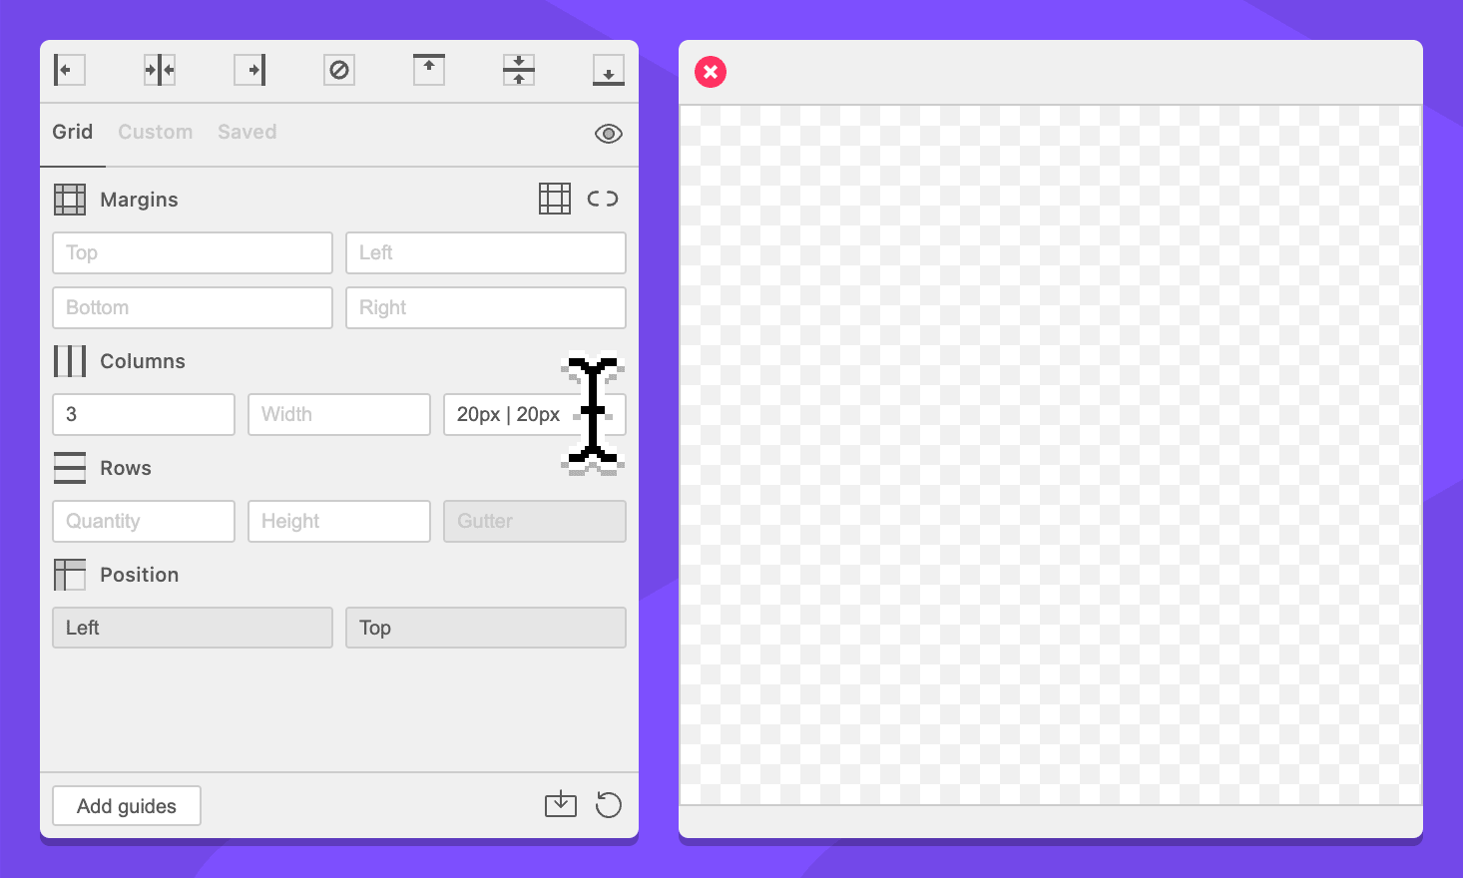Click the Top margin input field

tap(192, 253)
